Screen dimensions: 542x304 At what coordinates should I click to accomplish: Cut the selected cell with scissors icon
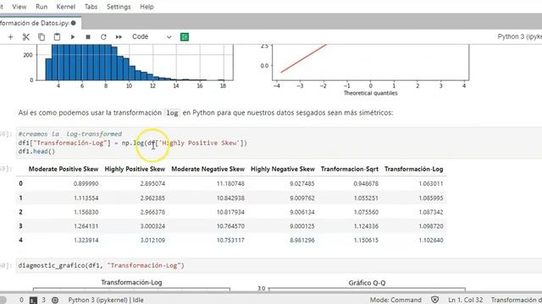tap(26, 37)
